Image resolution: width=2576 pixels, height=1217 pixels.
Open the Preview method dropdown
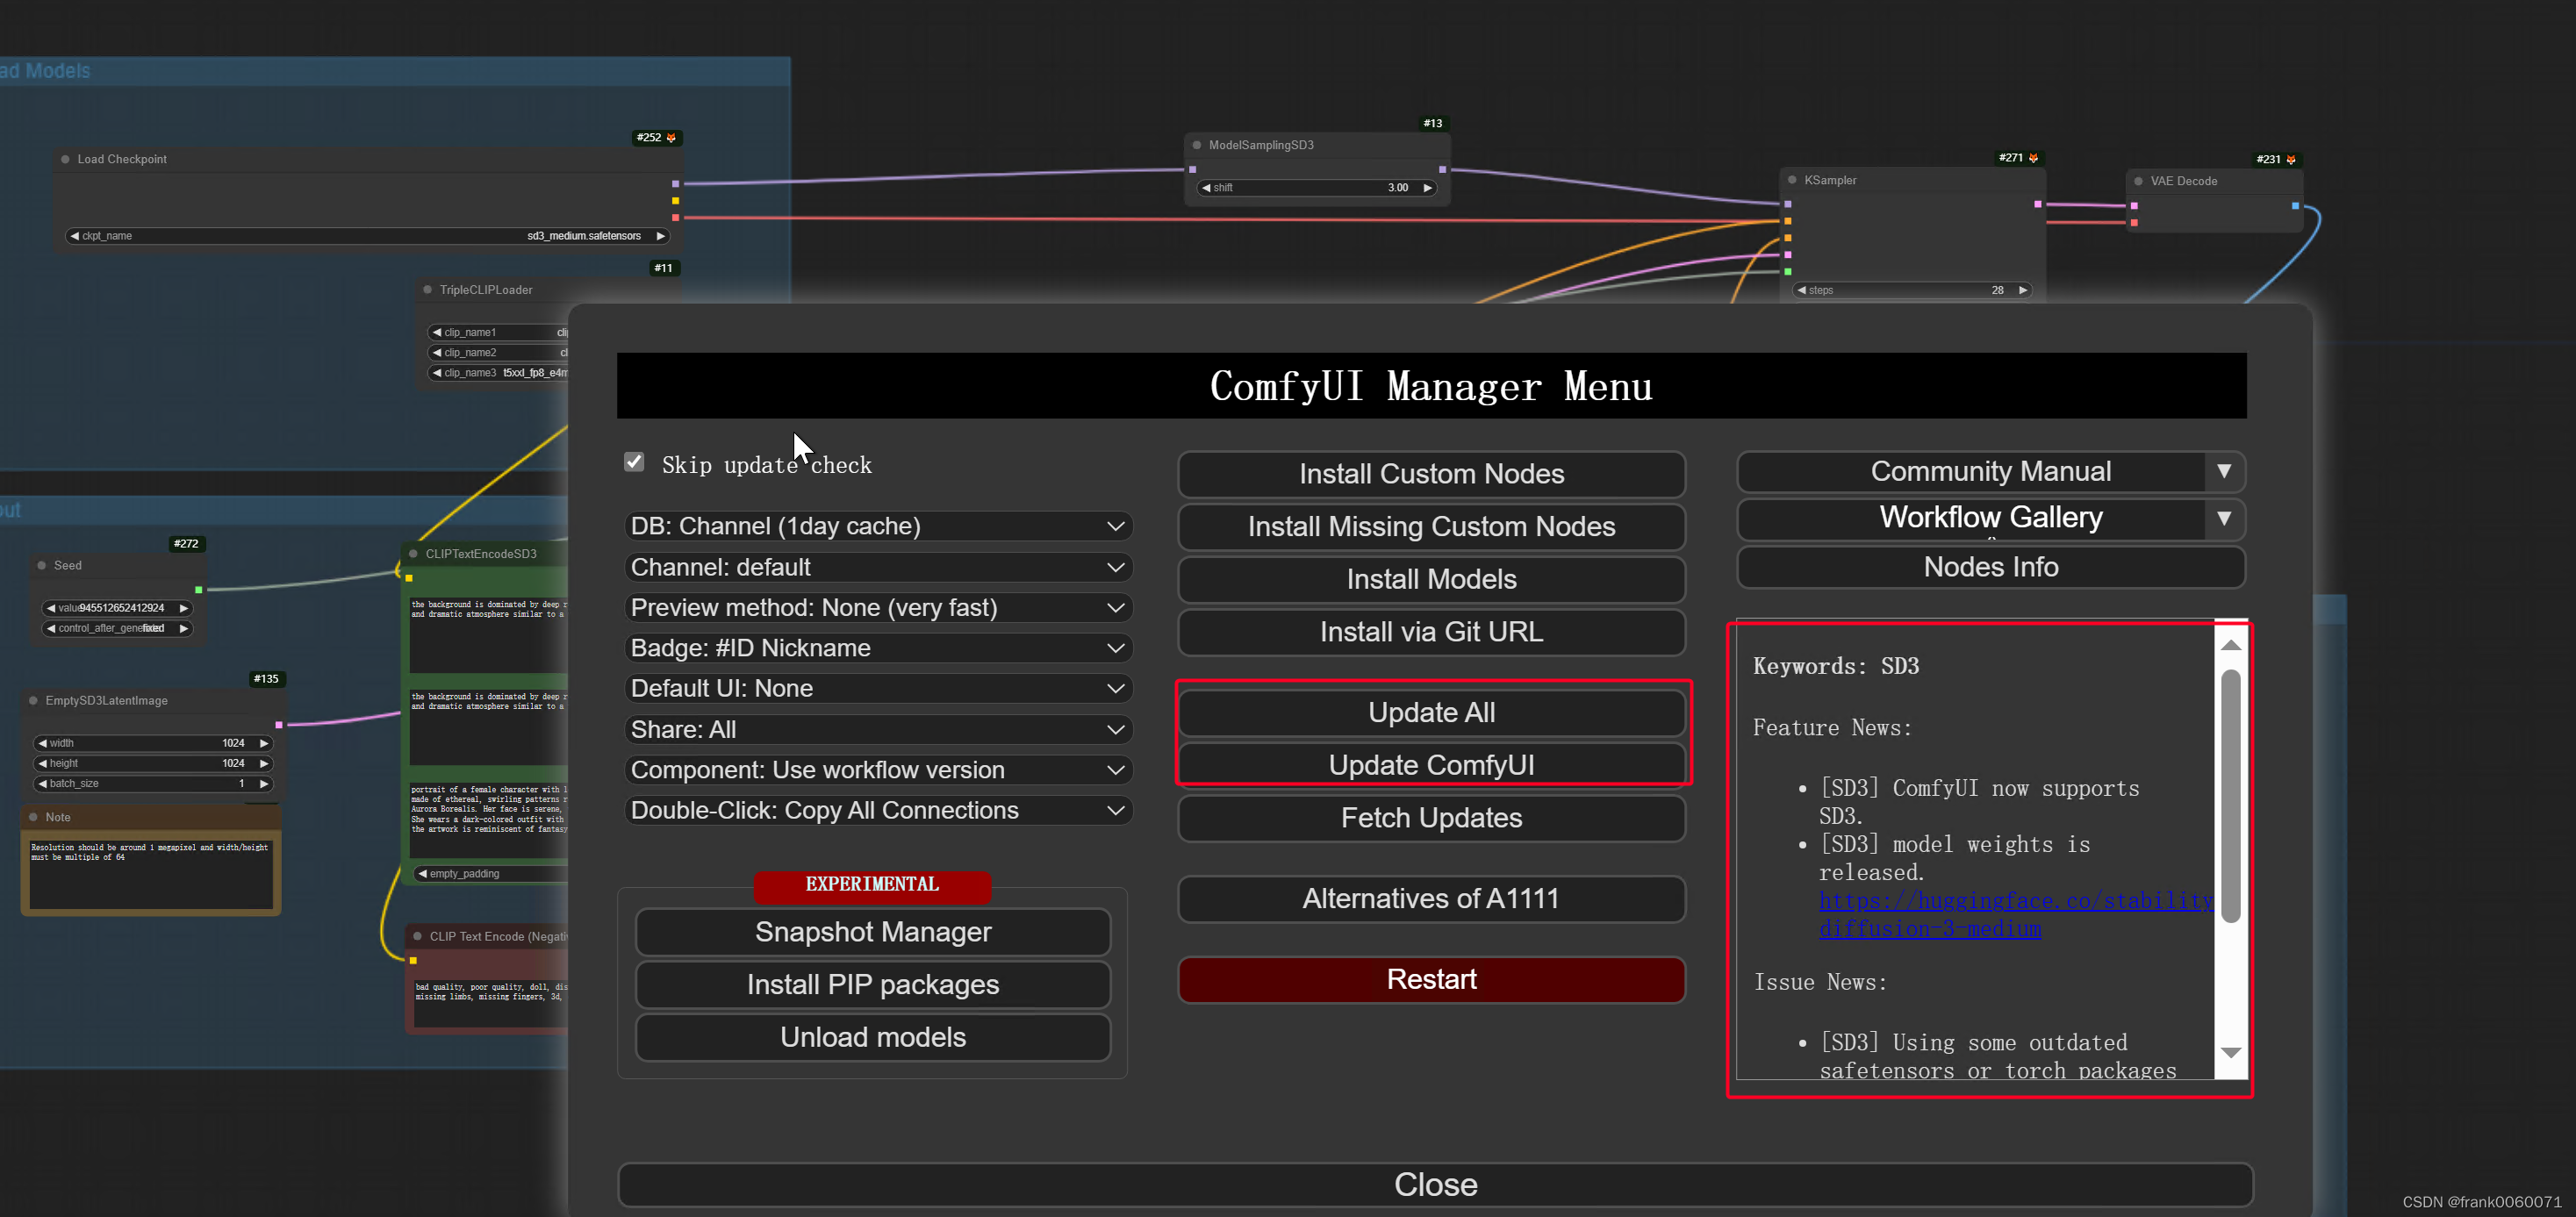[x=877, y=608]
